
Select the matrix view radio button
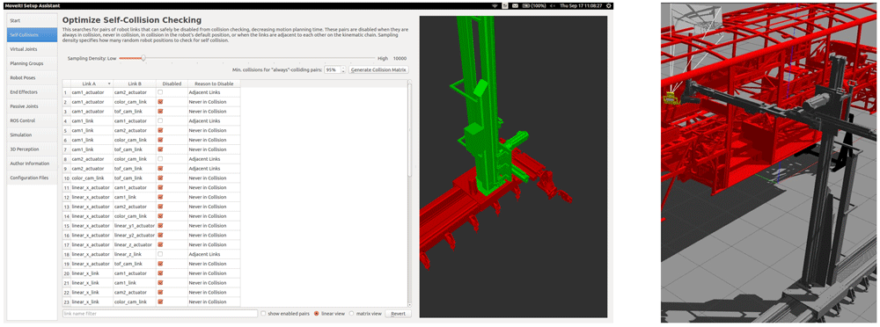pos(352,314)
